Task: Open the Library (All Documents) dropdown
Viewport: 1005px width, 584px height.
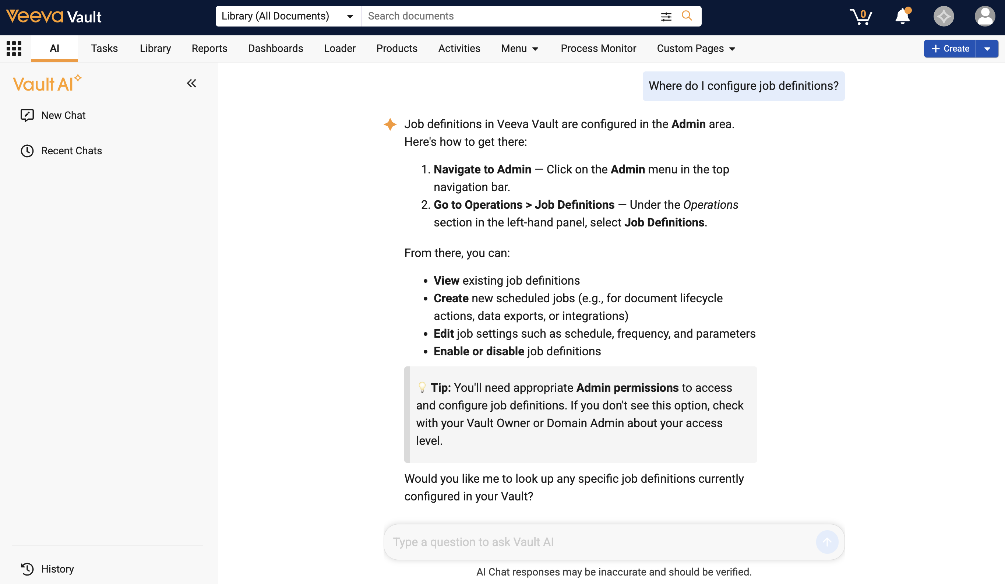Action: tap(288, 16)
